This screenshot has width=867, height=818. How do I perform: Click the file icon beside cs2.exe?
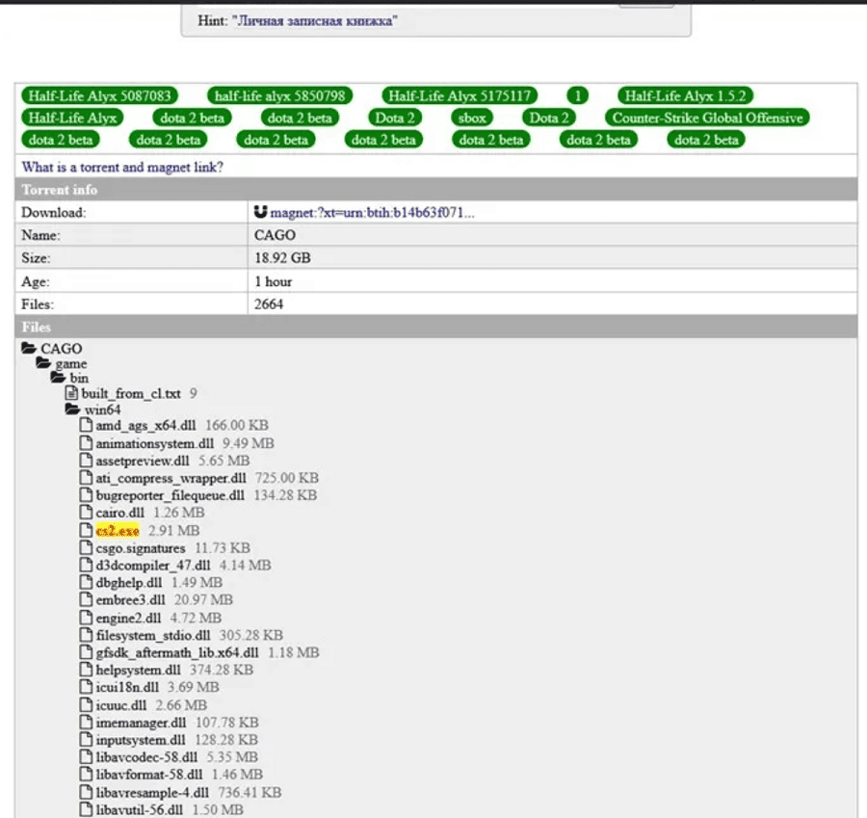[x=87, y=531]
